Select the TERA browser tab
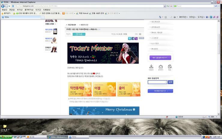Viewport: 222px width, 139px height. coord(7,17)
